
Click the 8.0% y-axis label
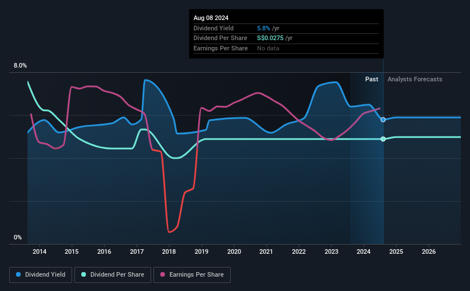[x=20, y=66]
